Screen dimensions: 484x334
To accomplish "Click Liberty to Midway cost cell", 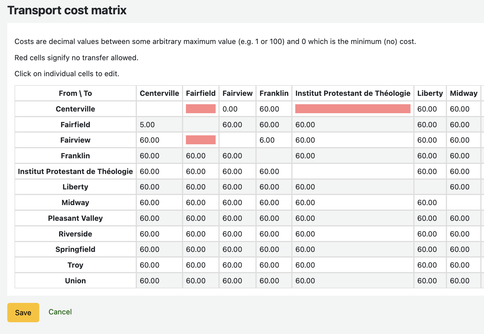I will [x=463, y=187].
